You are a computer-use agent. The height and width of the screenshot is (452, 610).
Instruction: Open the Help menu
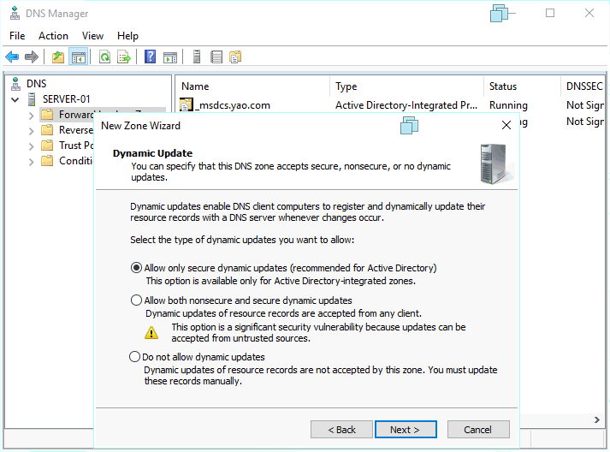[127, 36]
